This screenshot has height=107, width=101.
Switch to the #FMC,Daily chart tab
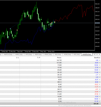tap(48, 55)
